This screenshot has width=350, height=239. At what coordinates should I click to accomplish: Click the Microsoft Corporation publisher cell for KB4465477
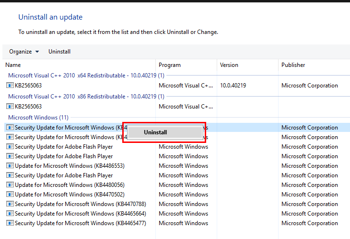click(x=310, y=223)
